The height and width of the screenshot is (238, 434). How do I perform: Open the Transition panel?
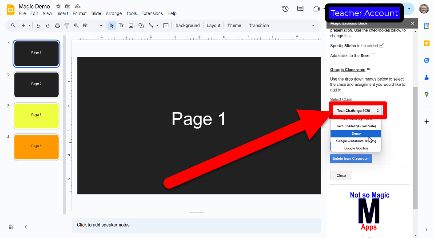point(259,25)
